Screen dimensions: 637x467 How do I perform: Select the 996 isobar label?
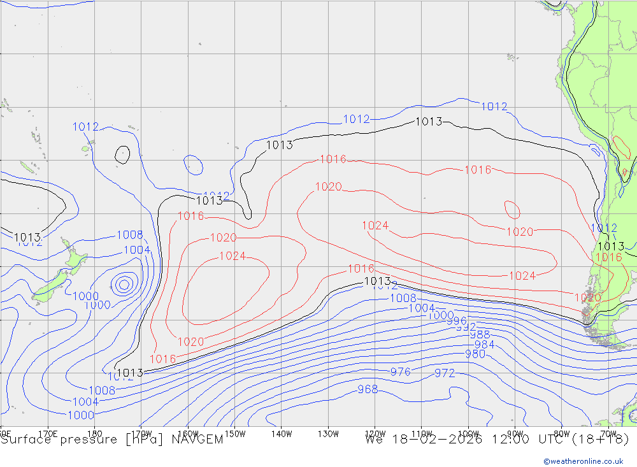457,320
